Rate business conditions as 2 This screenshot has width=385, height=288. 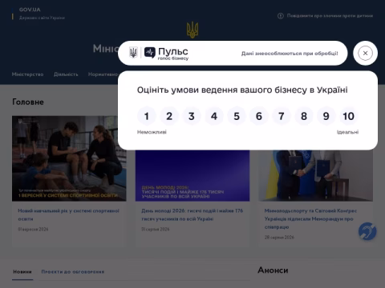coord(169,116)
